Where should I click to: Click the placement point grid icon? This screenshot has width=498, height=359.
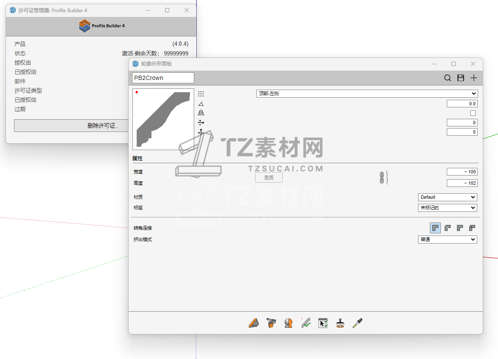click(x=201, y=93)
